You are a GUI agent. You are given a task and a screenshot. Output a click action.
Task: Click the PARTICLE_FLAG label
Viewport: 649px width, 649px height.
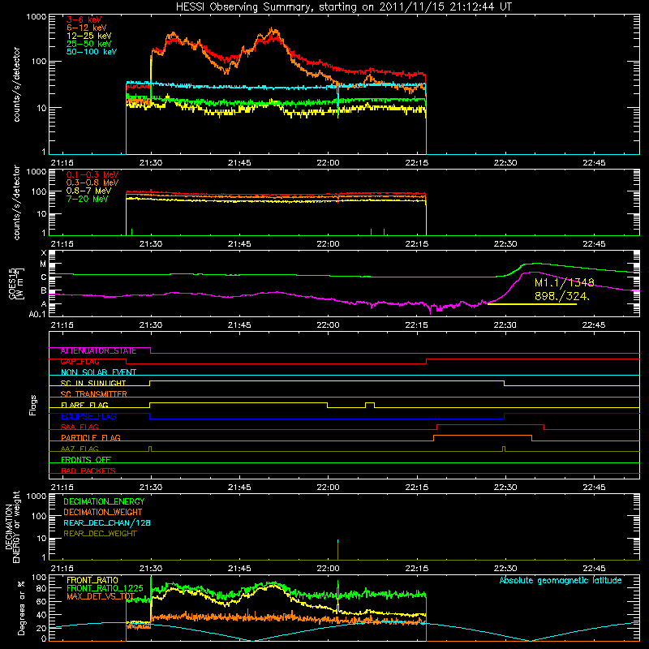(x=91, y=437)
